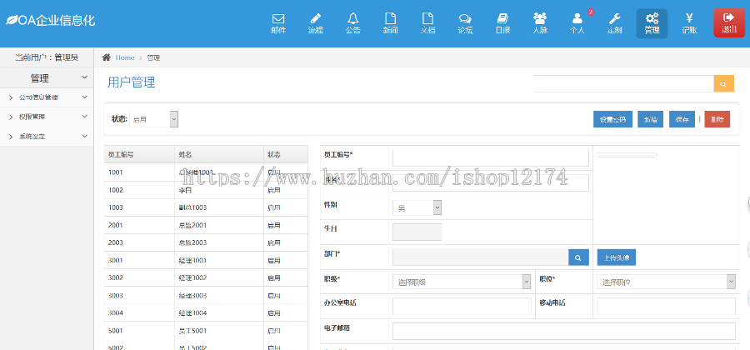Select employee row 总监2003

point(206,242)
